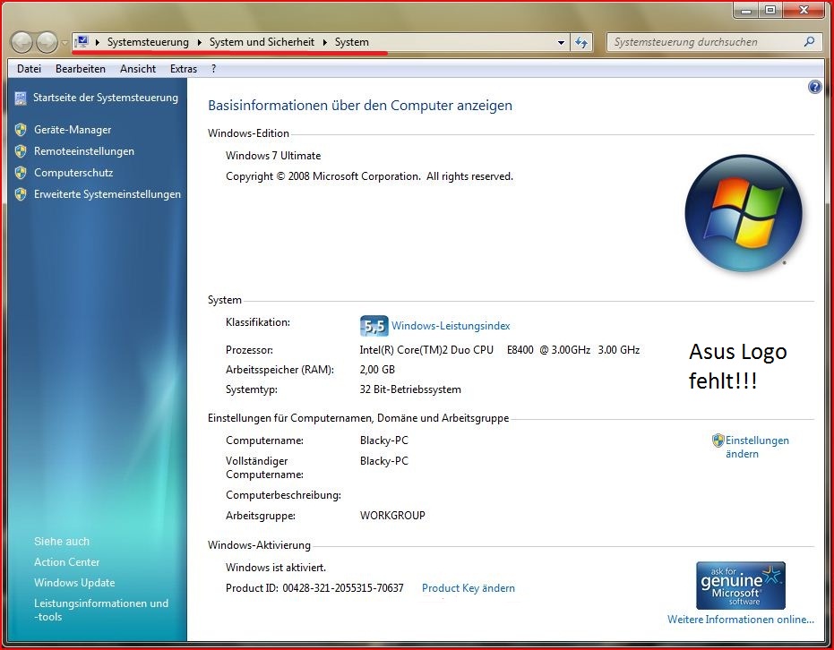Open Weitere Informationen online link
This screenshot has width=834, height=650.
[740, 620]
